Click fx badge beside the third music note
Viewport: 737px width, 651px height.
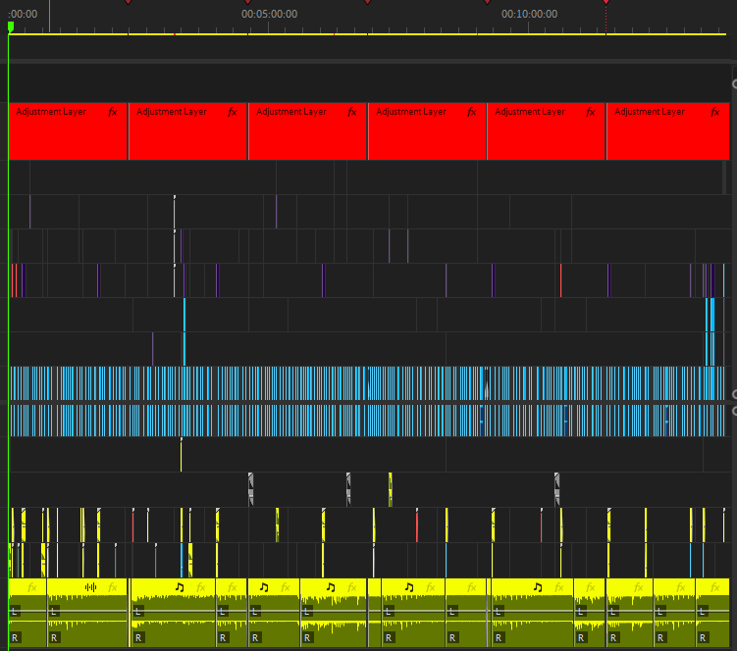click(352, 587)
